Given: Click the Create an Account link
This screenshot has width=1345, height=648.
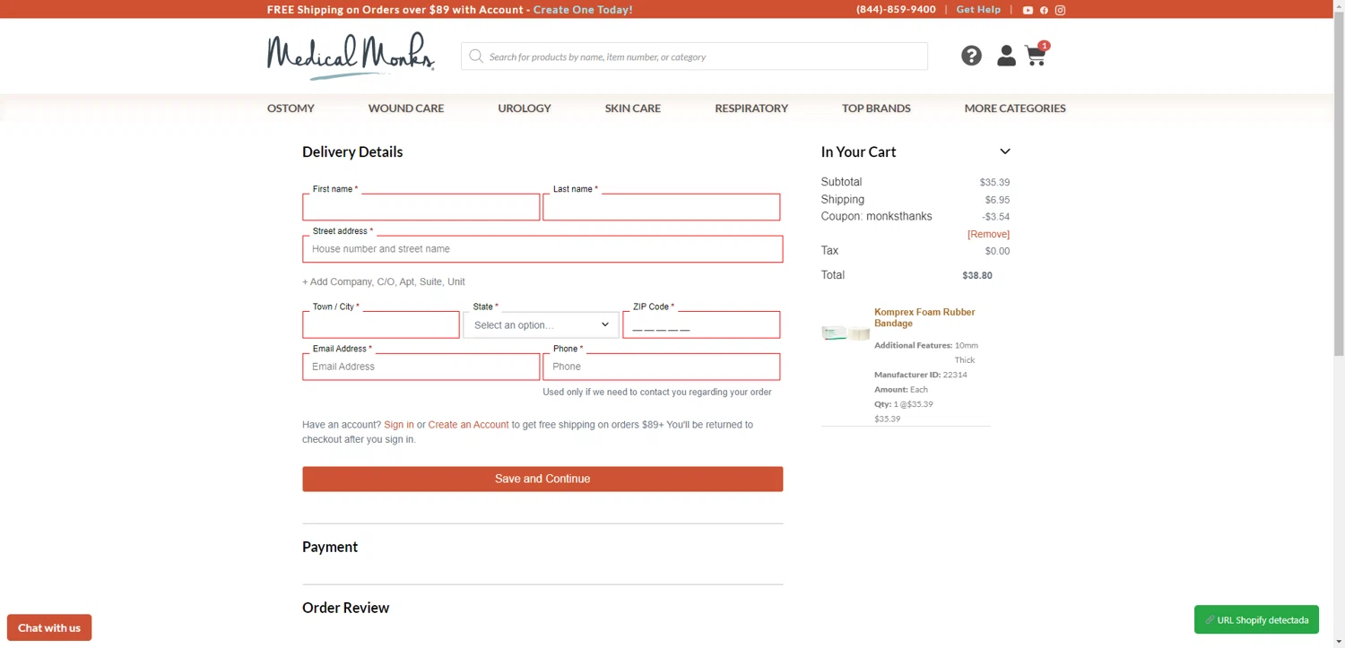Looking at the screenshot, I should pos(468,425).
